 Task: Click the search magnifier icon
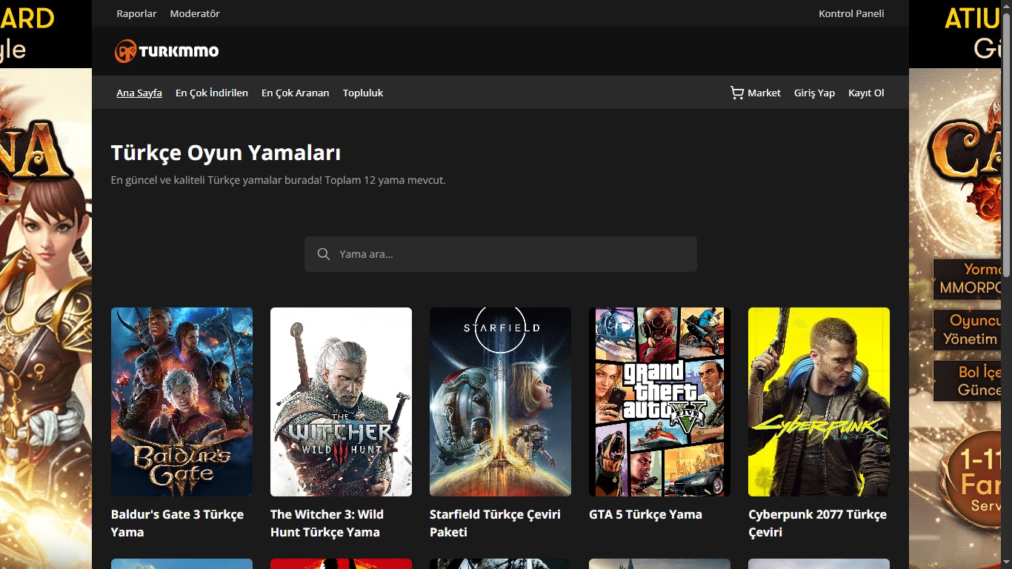323,254
